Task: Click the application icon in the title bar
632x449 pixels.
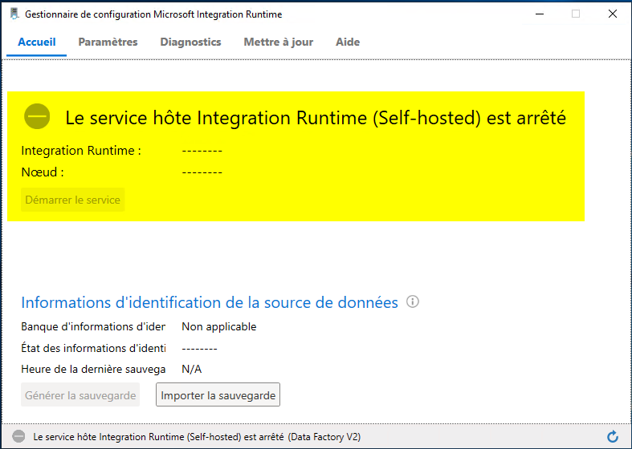Action: (x=14, y=14)
